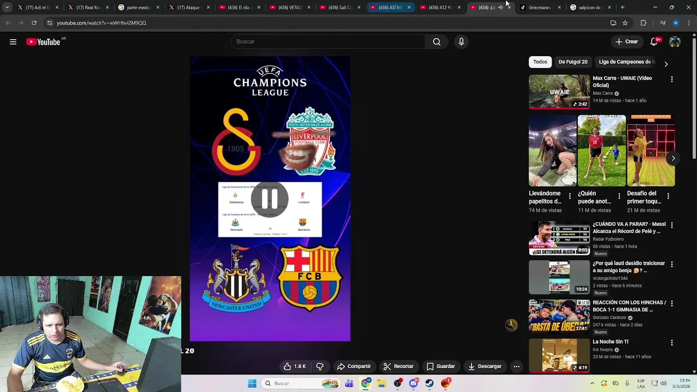Switch to the Griezmann TikTok tab
Viewport: 697px width, 392px height.
pyautogui.click(x=539, y=8)
